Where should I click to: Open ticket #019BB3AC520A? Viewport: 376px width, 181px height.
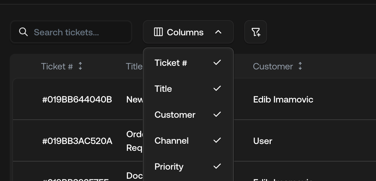77,141
